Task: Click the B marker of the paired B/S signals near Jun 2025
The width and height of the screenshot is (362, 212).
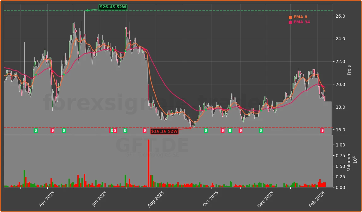Action: tap(112, 130)
